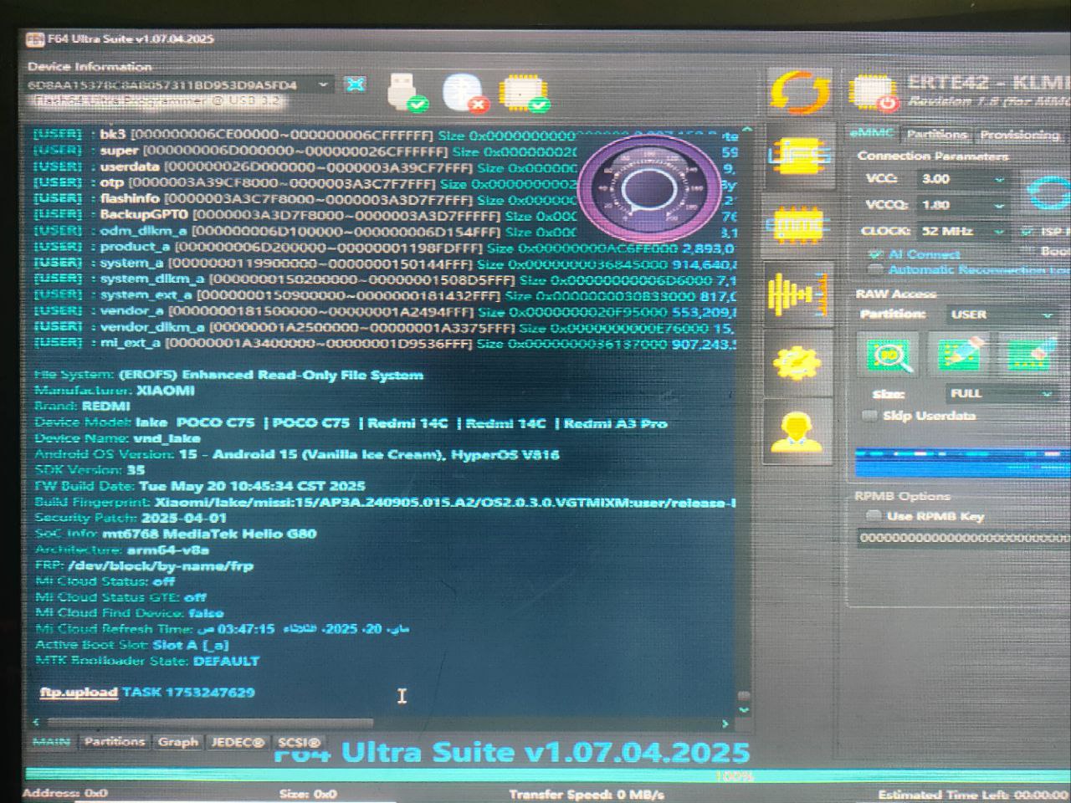Open the yellow gear settings icon
Image resolution: width=1071 pixels, height=803 pixels.
click(x=799, y=362)
